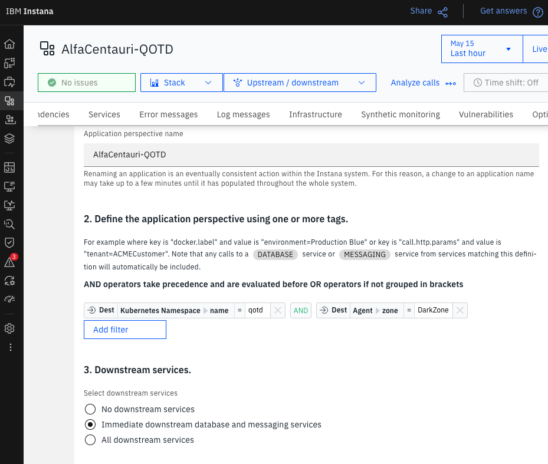The image size is (548, 464).
Task: Switch to Error messages tab
Action: [169, 114]
